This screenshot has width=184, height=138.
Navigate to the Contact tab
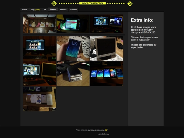73,10
